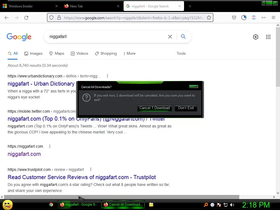This screenshot has width=280, height=210.
Task: Click the Cancel 1 Download button
Action: (154, 108)
